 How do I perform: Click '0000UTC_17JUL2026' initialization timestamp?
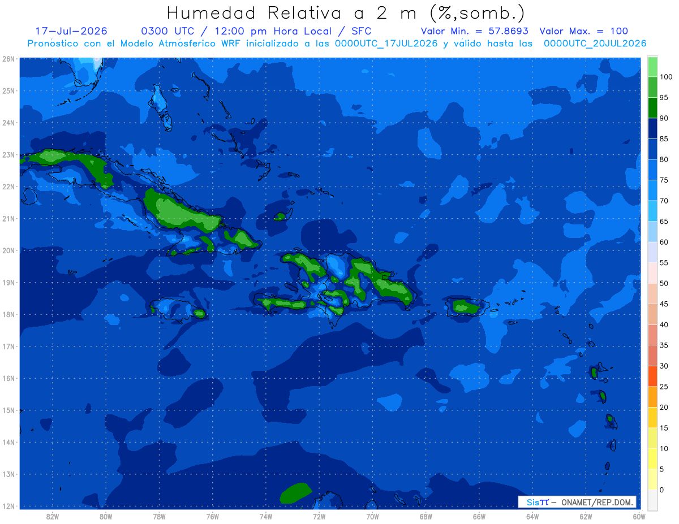pos(386,43)
